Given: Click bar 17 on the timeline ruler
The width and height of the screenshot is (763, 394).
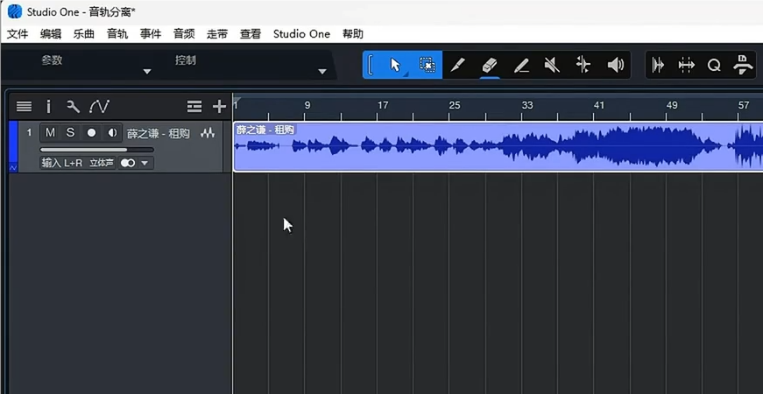Looking at the screenshot, I should point(383,105).
